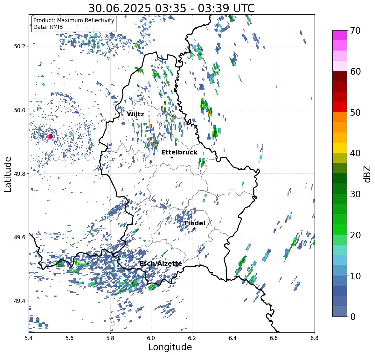Click the 50.2 latitude tick label
This screenshot has width=375, height=355.
(x=19, y=46)
